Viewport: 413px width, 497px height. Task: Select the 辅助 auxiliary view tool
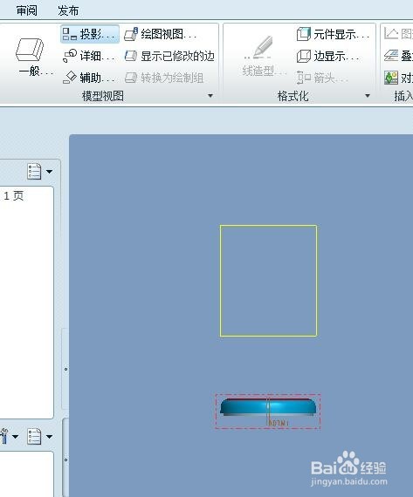point(90,78)
